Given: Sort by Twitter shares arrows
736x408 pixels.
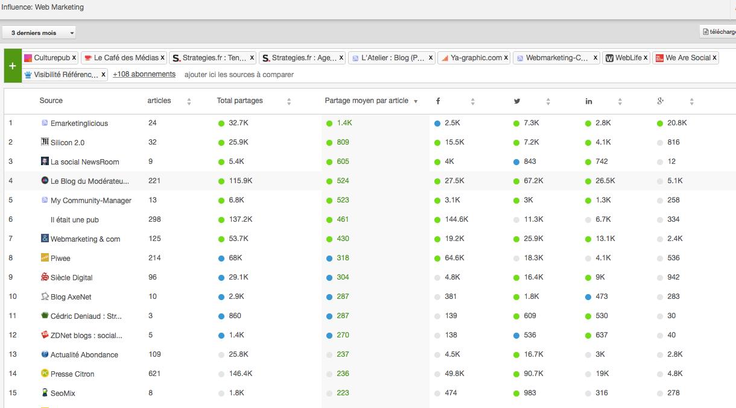Looking at the screenshot, I should tap(548, 101).
